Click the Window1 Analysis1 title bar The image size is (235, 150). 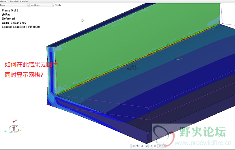pos(14,1)
